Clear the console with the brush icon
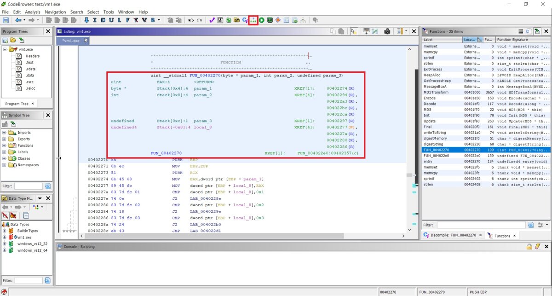The width and height of the screenshot is (552, 296). (x=537, y=247)
